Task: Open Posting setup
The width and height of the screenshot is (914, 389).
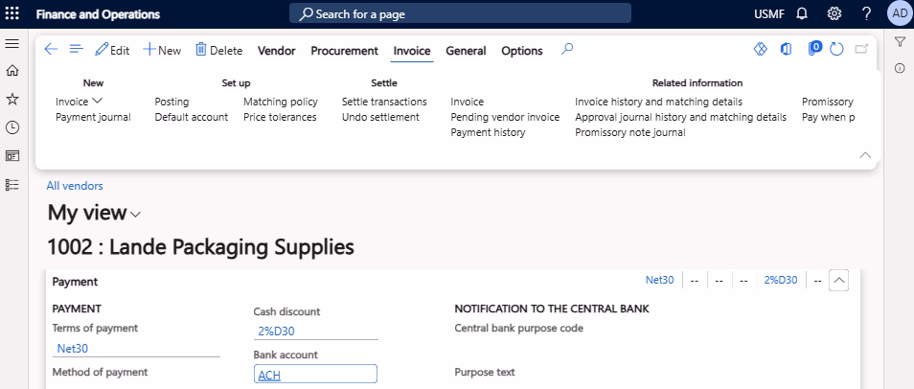Action: tap(171, 102)
